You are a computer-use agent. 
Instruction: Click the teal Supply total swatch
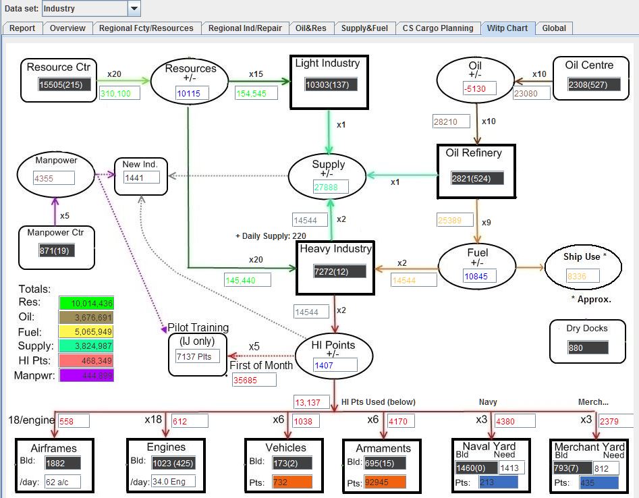(86, 346)
